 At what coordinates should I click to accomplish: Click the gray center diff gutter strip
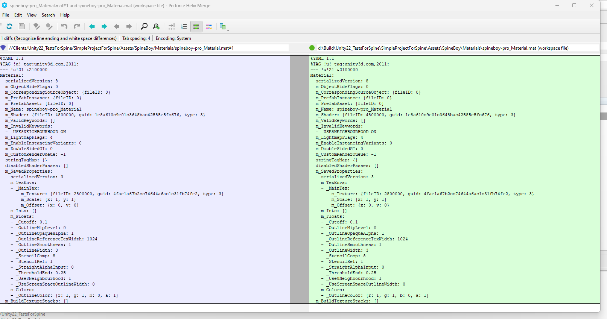click(300, 179)
